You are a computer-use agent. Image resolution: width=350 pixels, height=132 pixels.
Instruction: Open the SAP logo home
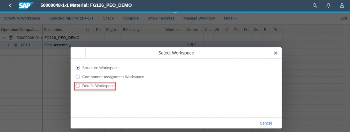point(26,5)
